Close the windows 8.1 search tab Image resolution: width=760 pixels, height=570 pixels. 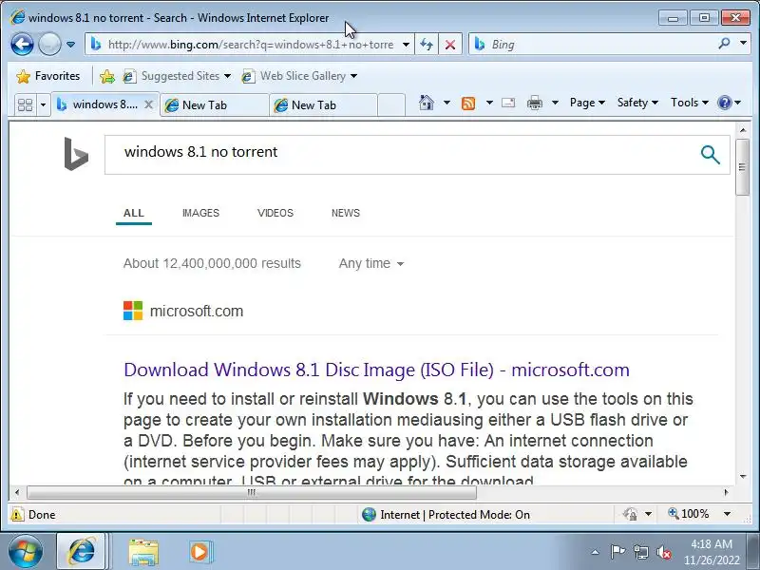point(149,104)
